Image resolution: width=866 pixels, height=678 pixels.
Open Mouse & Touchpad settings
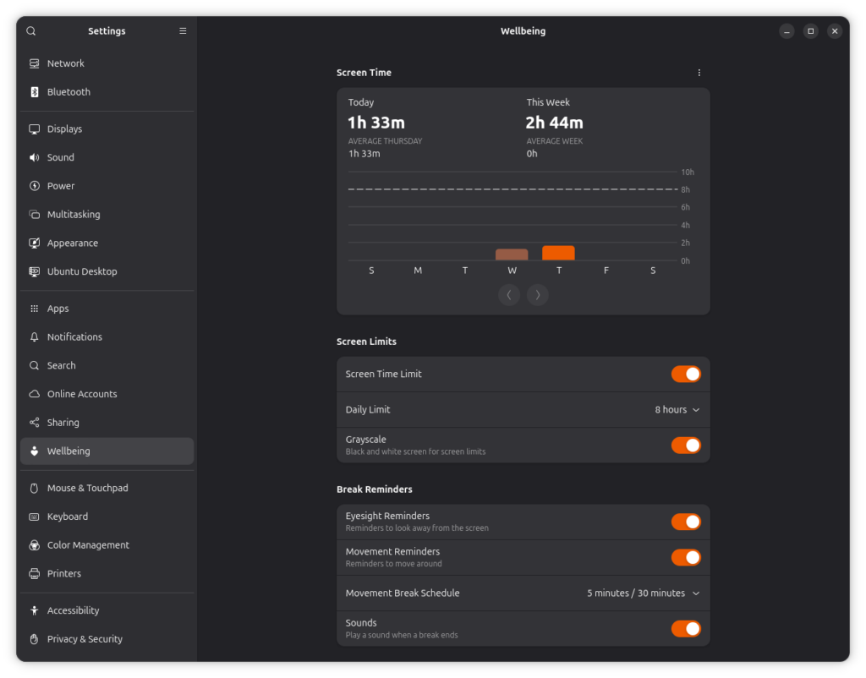coord(107,488)
